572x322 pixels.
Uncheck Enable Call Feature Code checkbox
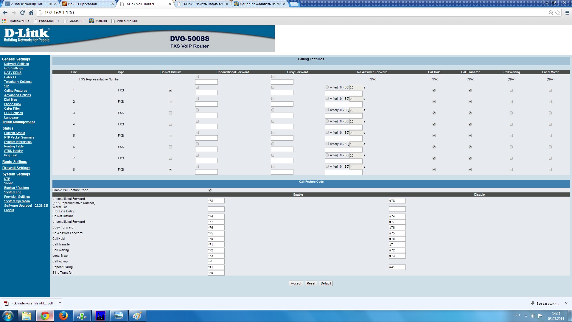click(x=210, y=190)
